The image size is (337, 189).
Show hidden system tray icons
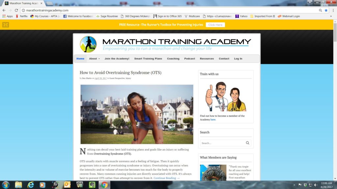[294, 185]
